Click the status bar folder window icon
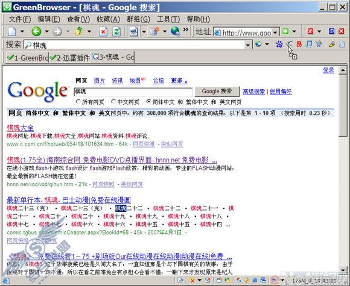Viewport: 350px width, 286px height. click(x=219, y=281)
